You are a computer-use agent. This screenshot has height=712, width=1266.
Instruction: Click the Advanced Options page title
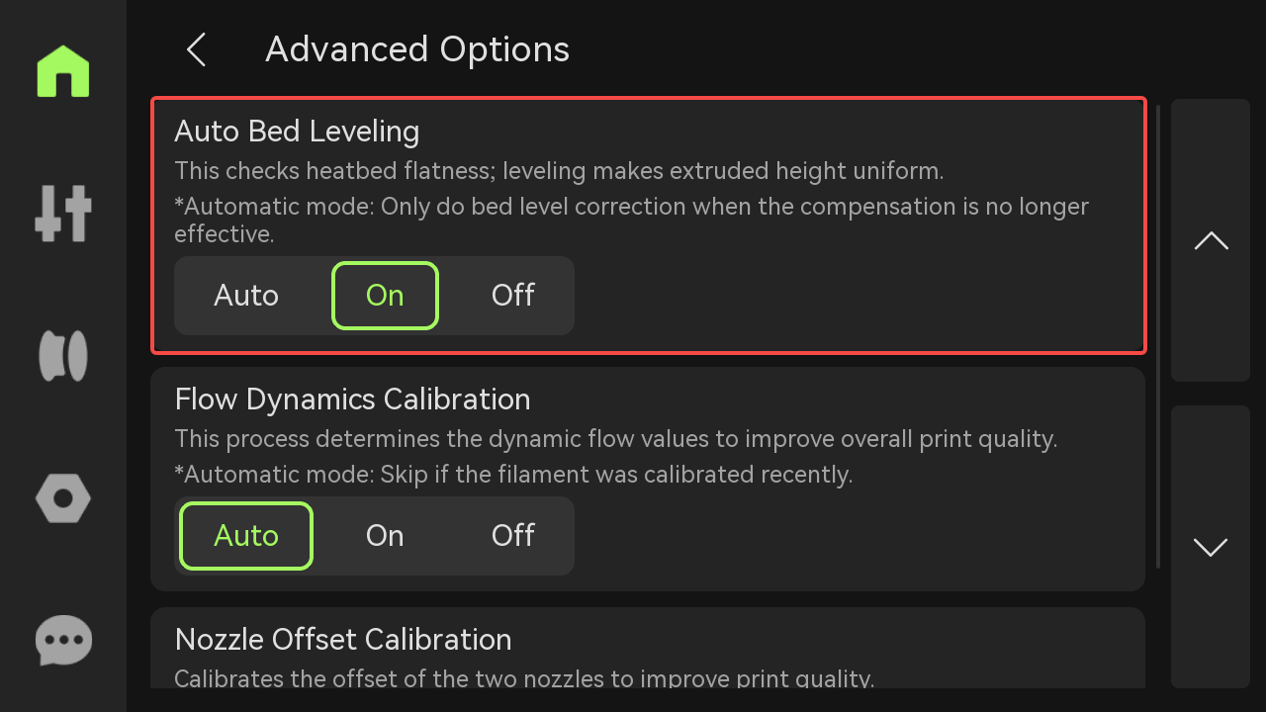pyautogui.click(x=417, y=49)
